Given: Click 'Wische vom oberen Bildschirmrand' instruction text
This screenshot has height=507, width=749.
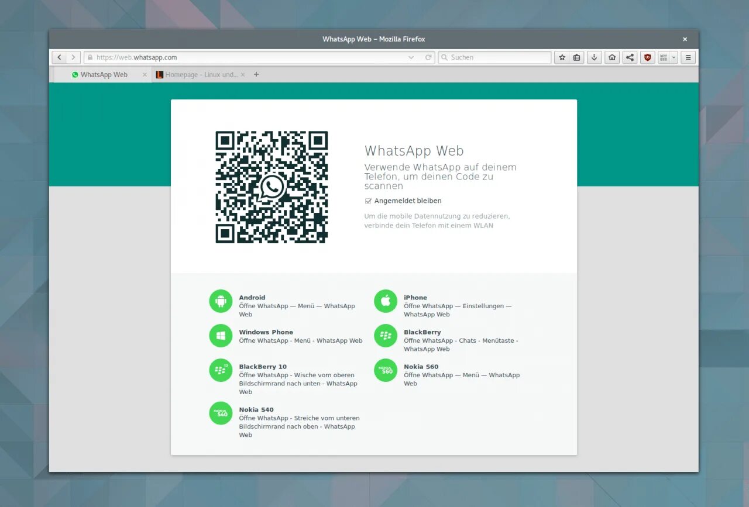Looking at the screenshot, I should pyautogui.click(x=298, y=384).
